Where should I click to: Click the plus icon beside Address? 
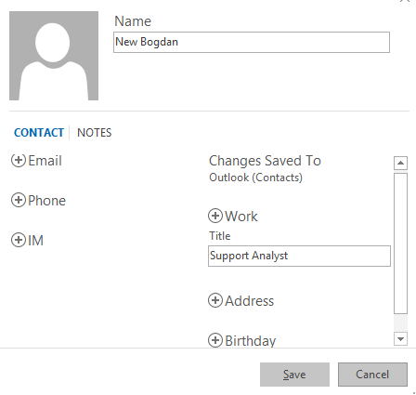point(215,300)
